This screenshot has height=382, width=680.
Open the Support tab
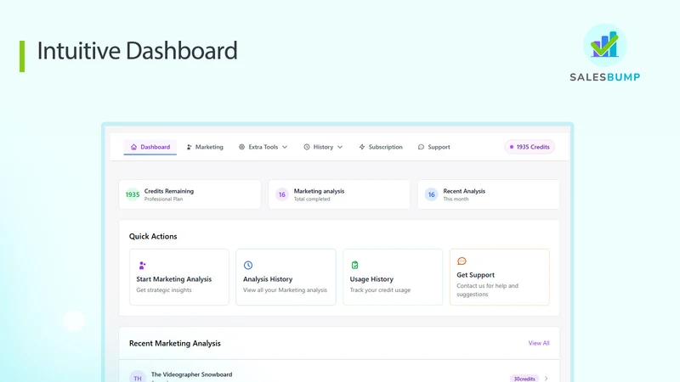click(x=433, y=147)
